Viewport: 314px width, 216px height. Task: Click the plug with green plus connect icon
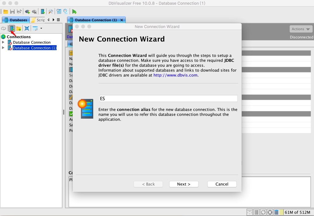click(27, 12)
